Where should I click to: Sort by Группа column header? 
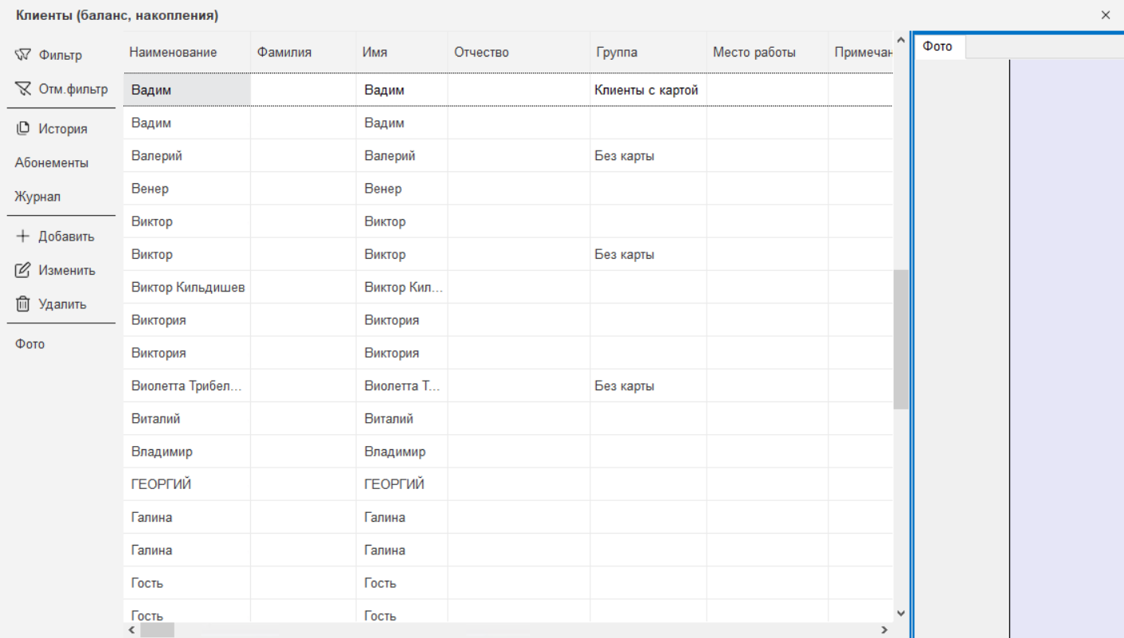click(x=617, y=53)
